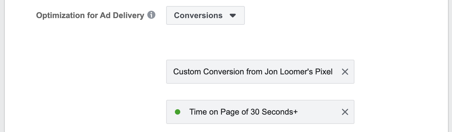Remove the Time on Page of 30 Seconds+ conversion
The image size is (452, 132).
click(345, 112)
